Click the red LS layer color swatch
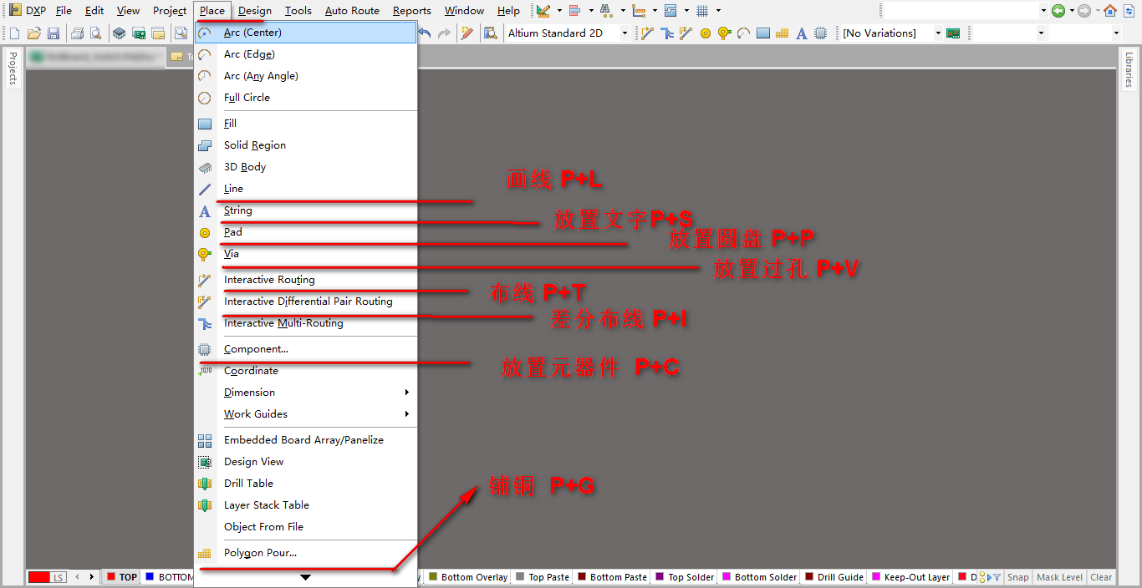Image resolution: width=1142 pixels, height=588 pixels. 39,577
